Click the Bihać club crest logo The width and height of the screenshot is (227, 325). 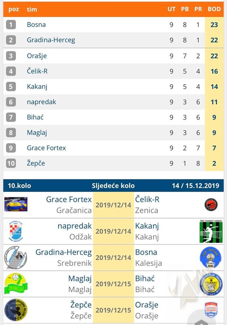(211, 284)
